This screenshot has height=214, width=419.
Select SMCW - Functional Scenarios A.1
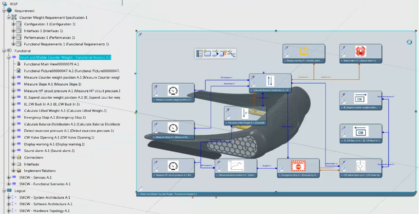coord(45,184)
